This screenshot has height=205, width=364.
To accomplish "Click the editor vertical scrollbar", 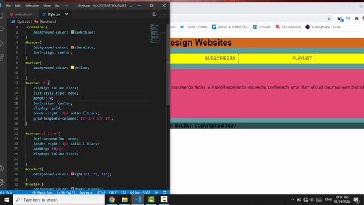I will coord(168,64).
